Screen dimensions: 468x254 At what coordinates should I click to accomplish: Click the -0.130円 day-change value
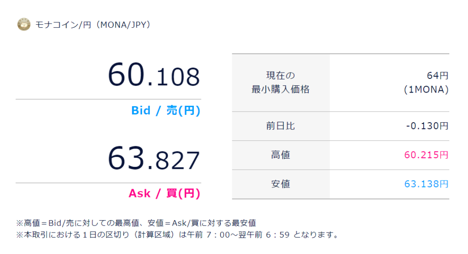click(x=427, y=126)
